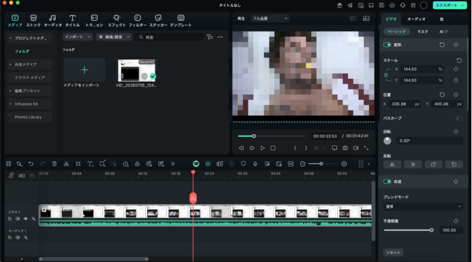Open the エフェクト (Effects) panel
This screenshot has width=472, height=262.
tap(116, 20)
